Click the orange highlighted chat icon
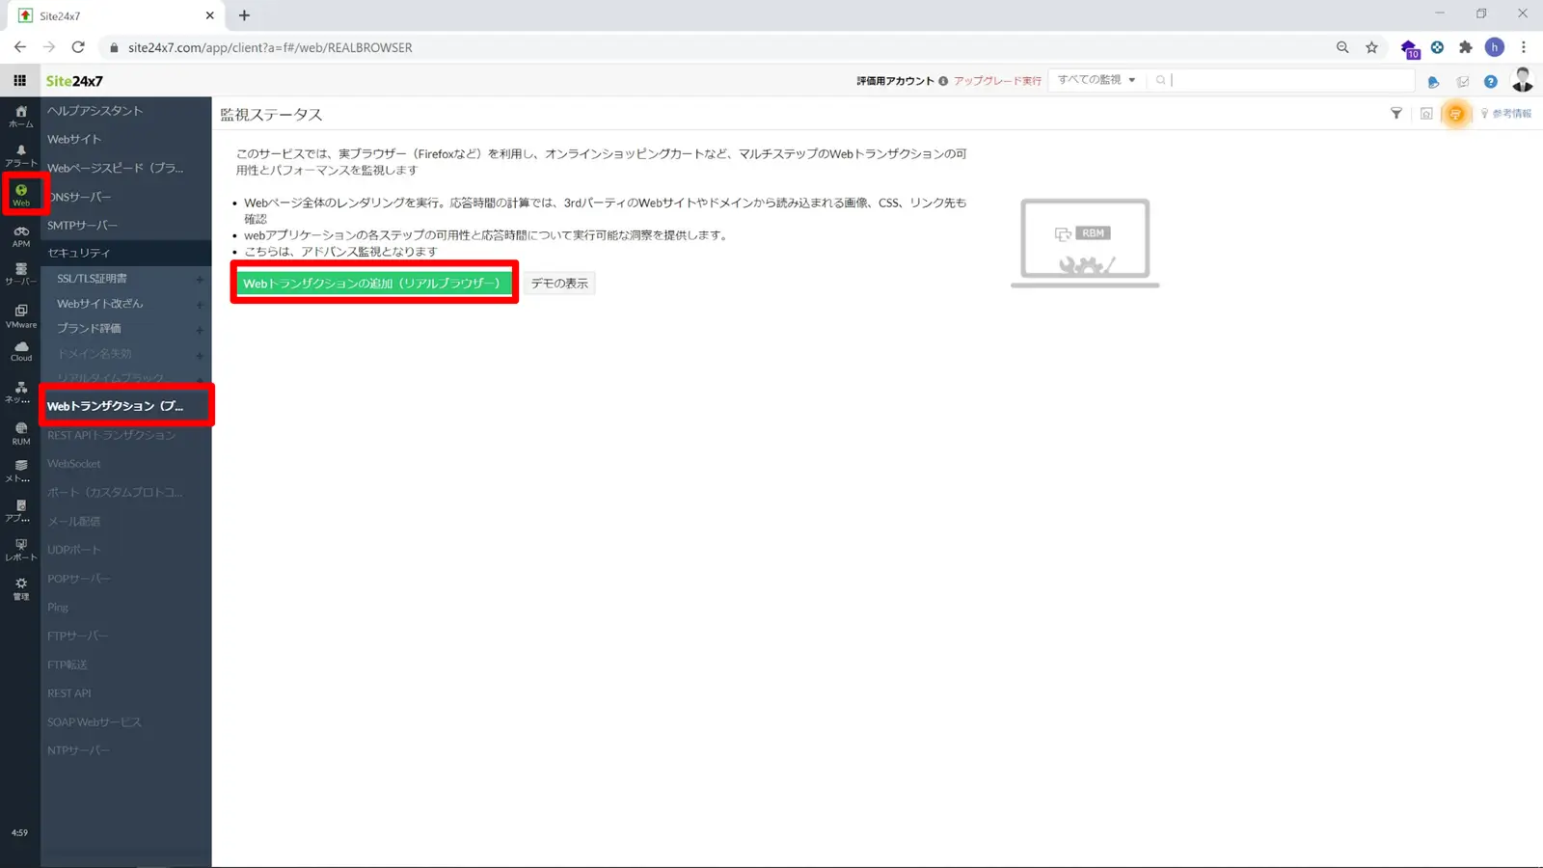1543x868 pixels. click(1456, 114)
